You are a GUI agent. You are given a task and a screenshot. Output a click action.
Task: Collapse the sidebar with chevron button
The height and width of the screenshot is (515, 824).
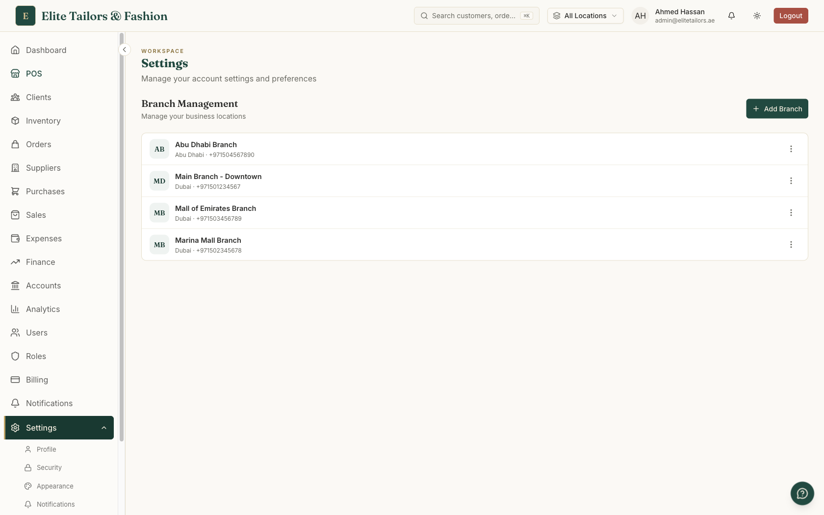[x=125, y=50]
